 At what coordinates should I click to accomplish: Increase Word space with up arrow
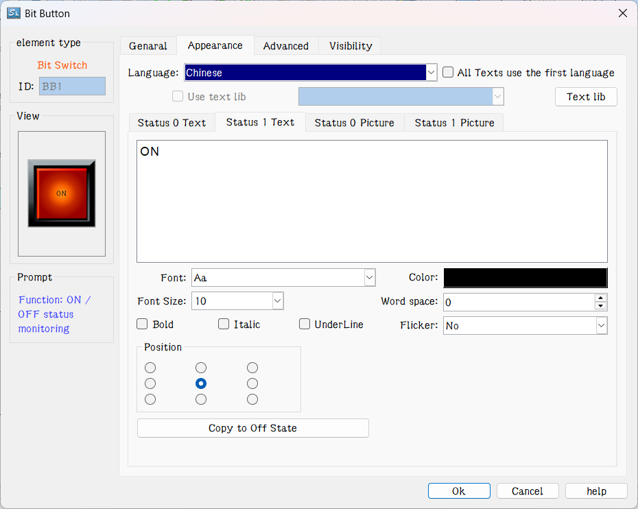click(601, 298)
